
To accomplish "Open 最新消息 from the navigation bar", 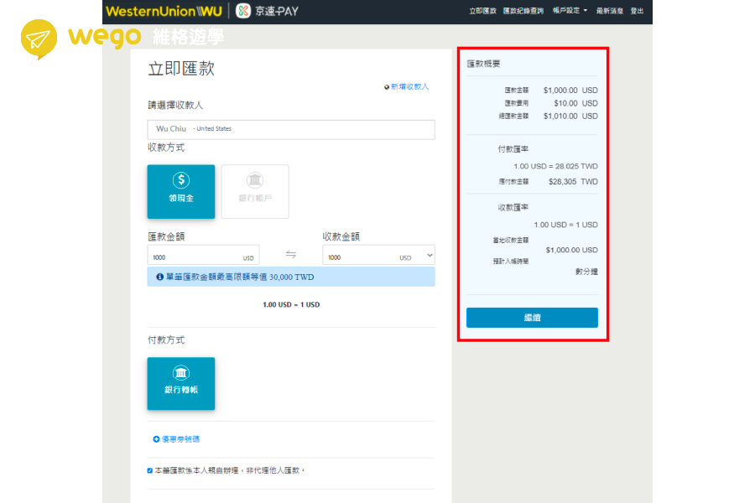I will coord(610,12).
